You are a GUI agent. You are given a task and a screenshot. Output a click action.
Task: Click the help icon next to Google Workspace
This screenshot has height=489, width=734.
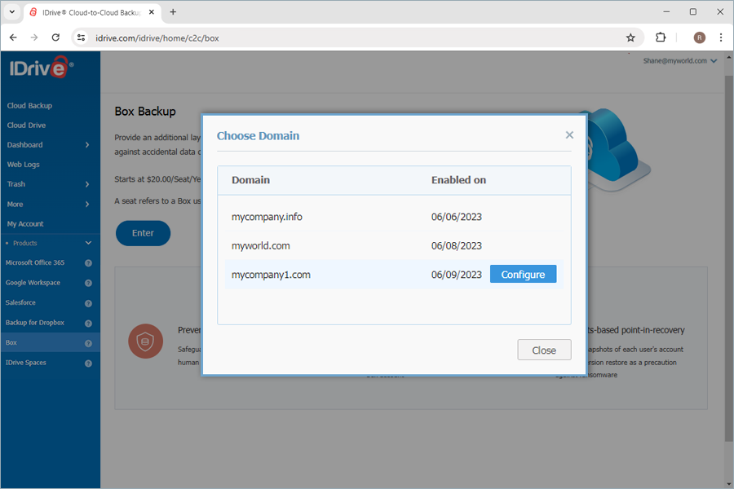point(90,283)
